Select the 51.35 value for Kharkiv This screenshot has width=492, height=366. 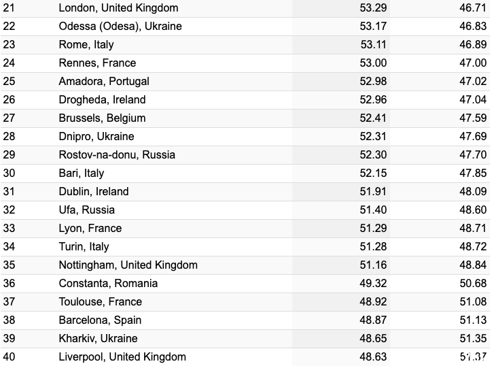coord(473,338)
